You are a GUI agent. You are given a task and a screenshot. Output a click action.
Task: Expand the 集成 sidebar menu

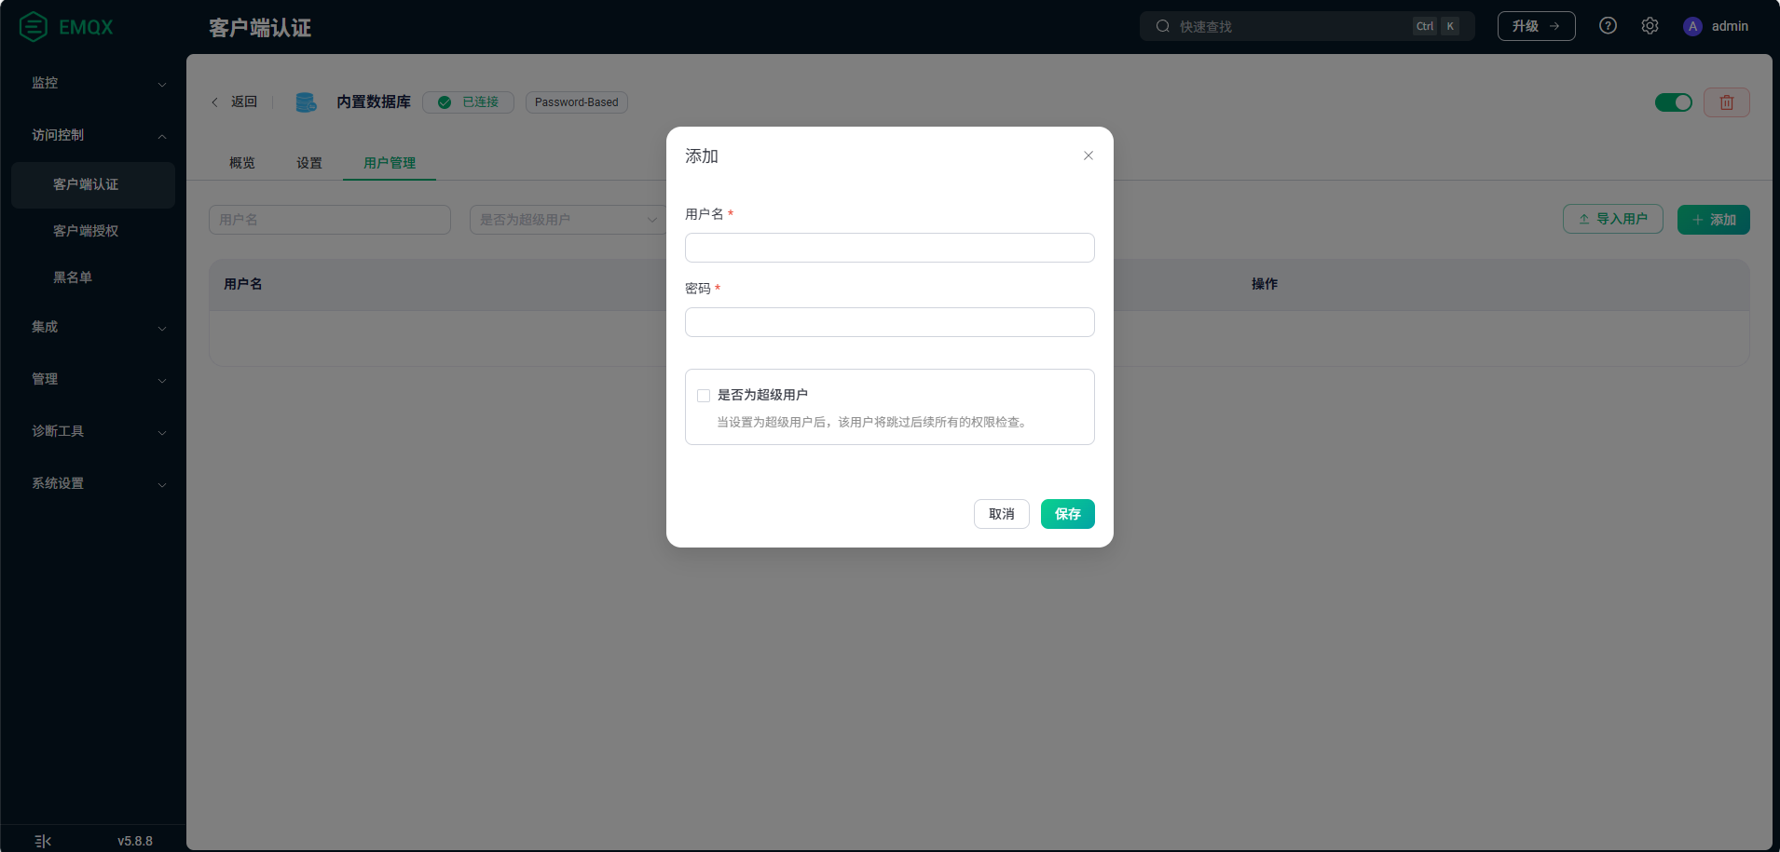93,327
